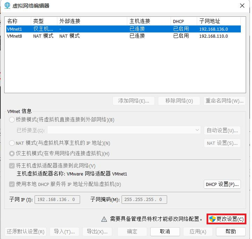Click 导入(T)... button
The width and height of the screenshot is (252, 239).
pos(64,232)
